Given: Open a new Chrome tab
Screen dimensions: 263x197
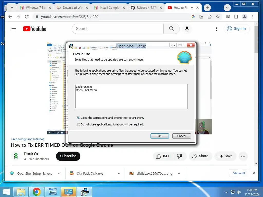Looking at the screenshot, I should pyautogui.click(x=207, y=8).
